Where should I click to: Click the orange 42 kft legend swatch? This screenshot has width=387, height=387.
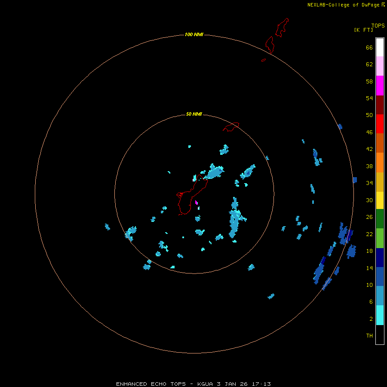380,163
